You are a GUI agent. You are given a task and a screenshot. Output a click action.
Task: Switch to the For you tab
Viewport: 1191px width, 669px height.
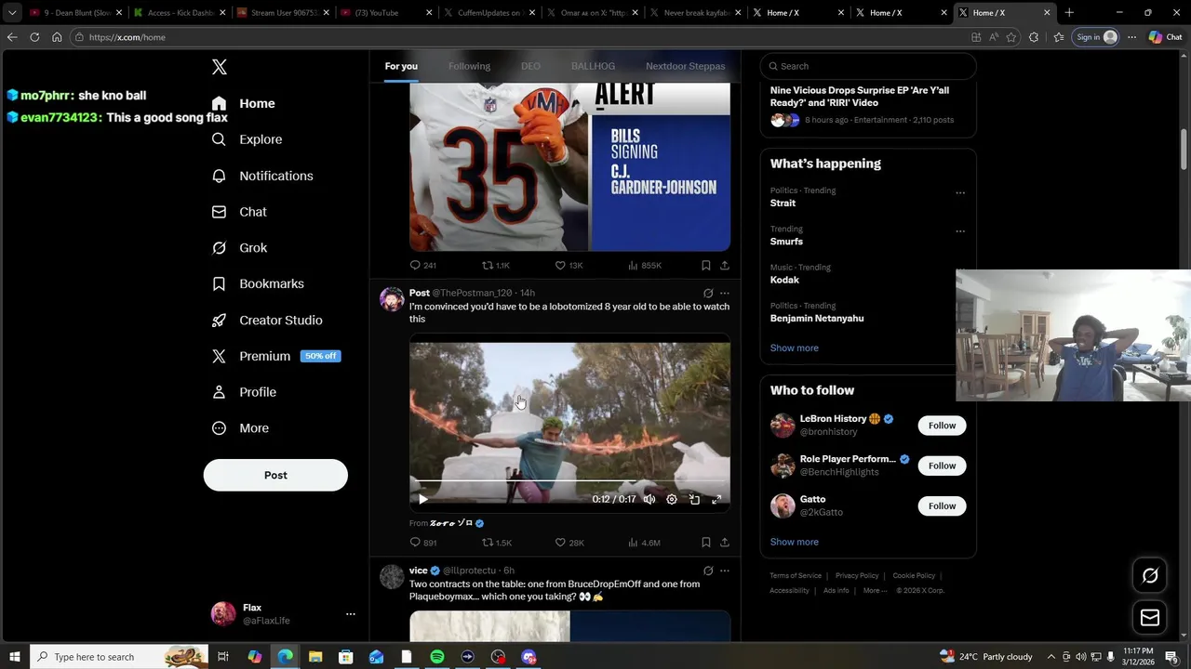coord(401,66)
